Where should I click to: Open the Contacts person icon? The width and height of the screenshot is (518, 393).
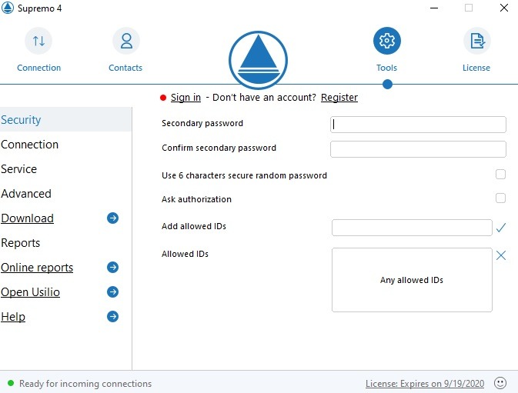[x=126, y=41]
